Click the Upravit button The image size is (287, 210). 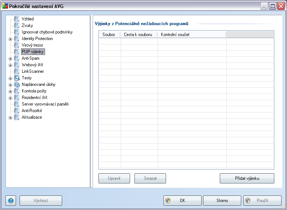[x=114, y=178]
